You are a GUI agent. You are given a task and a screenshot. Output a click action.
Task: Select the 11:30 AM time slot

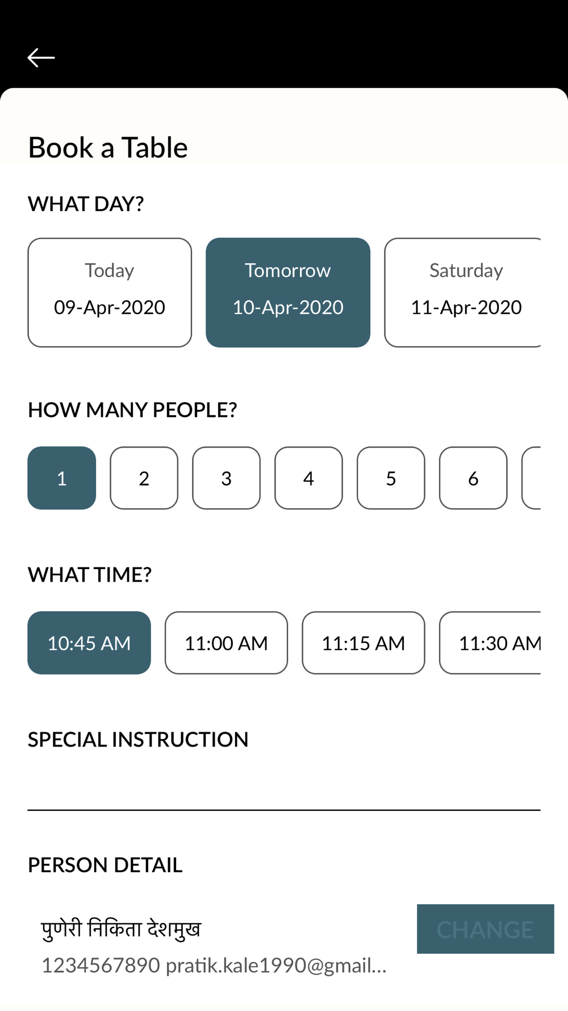tap(491, 643)
